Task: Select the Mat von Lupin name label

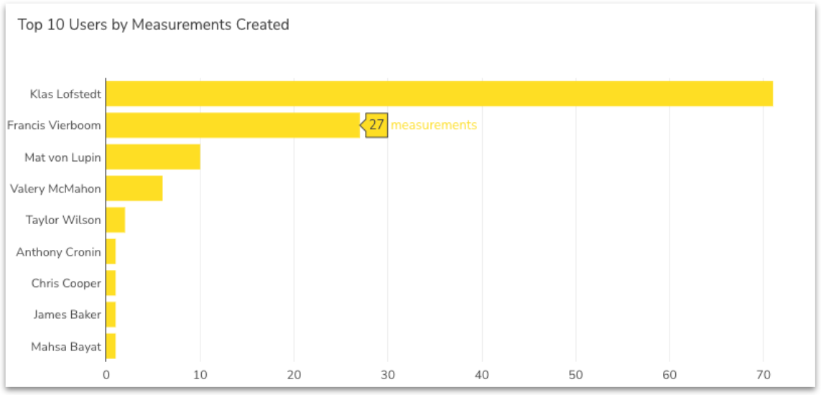Action: (x=62, y=157)
